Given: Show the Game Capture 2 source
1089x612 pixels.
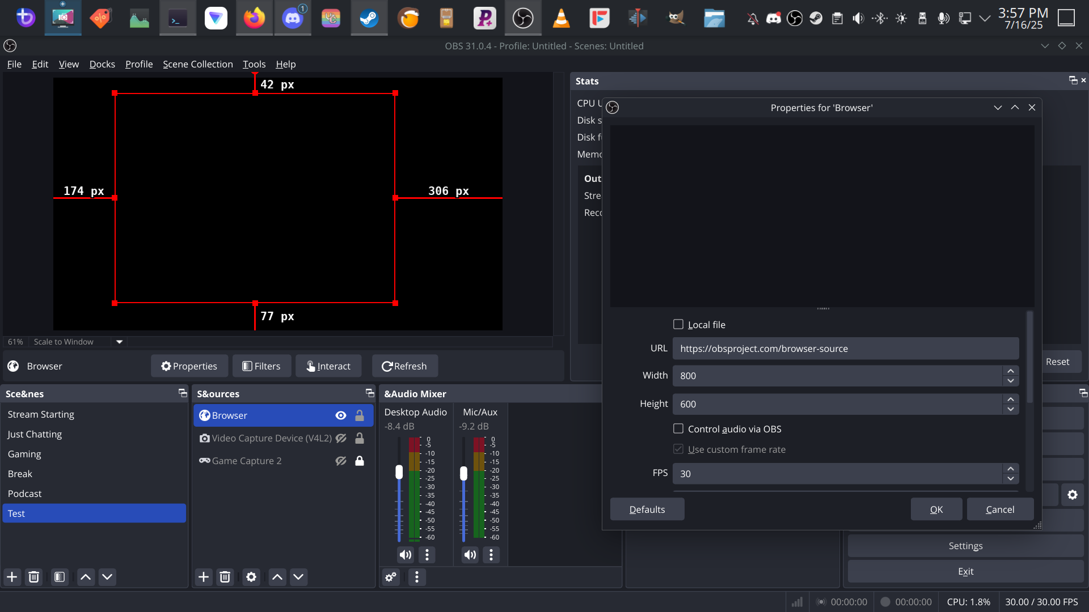Looking at the screenshot, I should (x=340, y=461).
